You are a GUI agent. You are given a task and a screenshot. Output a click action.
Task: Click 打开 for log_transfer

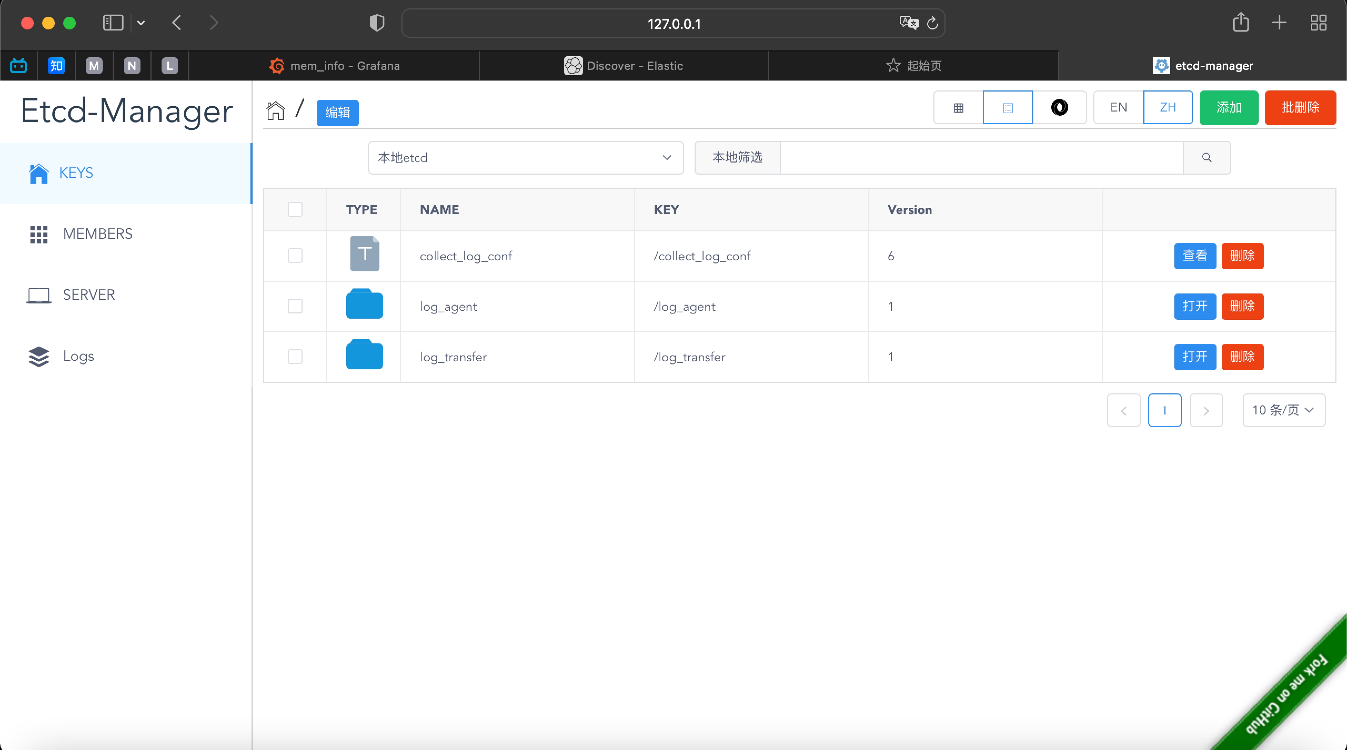[1195, 357]
